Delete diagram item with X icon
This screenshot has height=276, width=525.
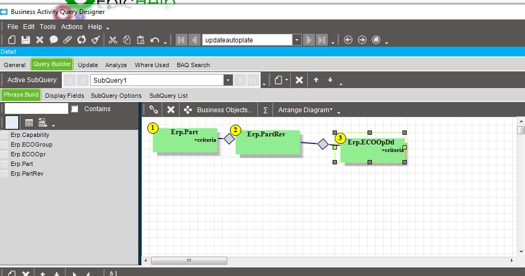click(171, 110)
